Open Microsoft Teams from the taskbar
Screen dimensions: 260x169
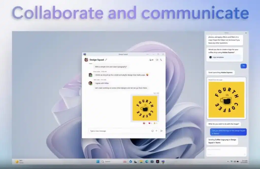pos(163,161)
